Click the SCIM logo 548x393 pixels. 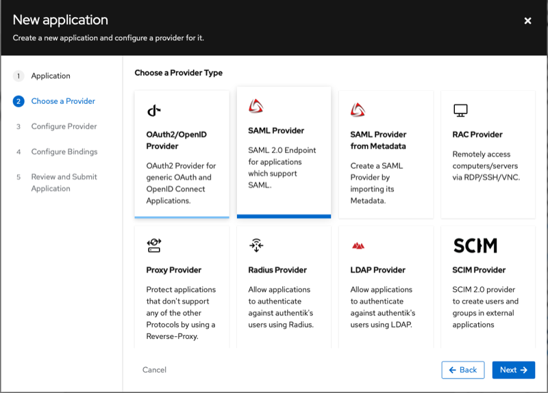(x=475, y=245)
